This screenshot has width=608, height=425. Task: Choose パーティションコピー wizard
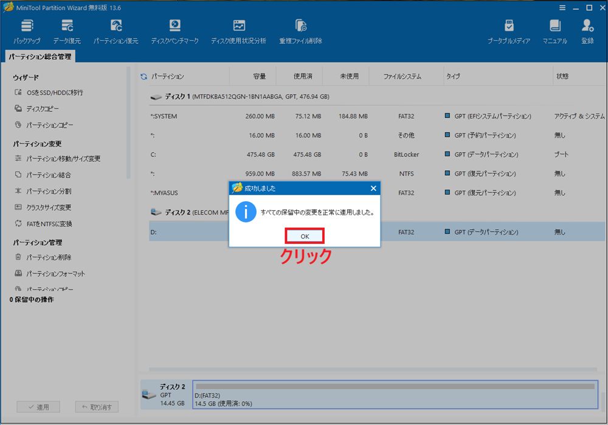pyautogui.click(x=44, y=125)
